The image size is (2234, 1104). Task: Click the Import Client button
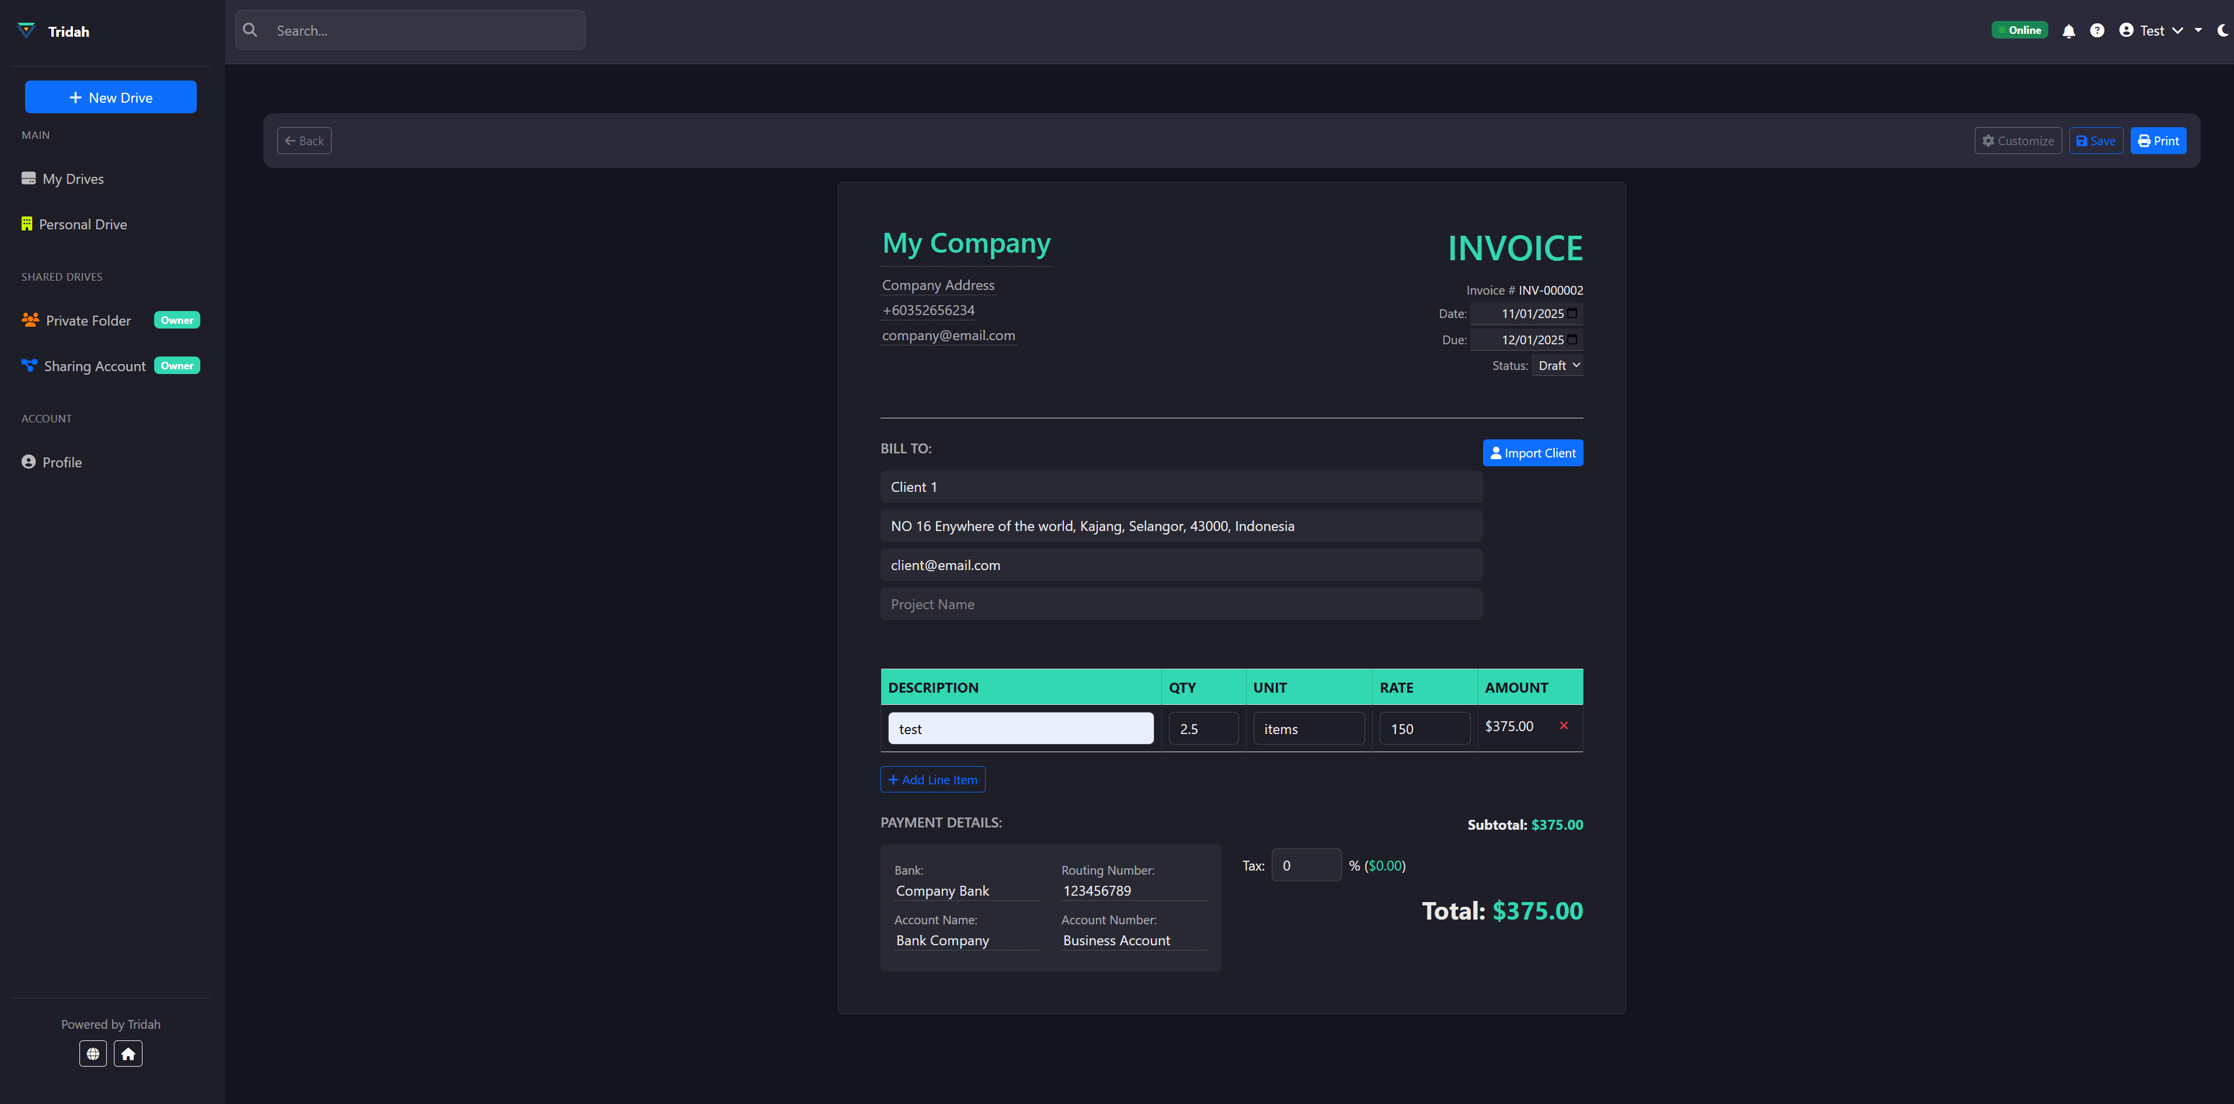click(x=1532, y=452)
